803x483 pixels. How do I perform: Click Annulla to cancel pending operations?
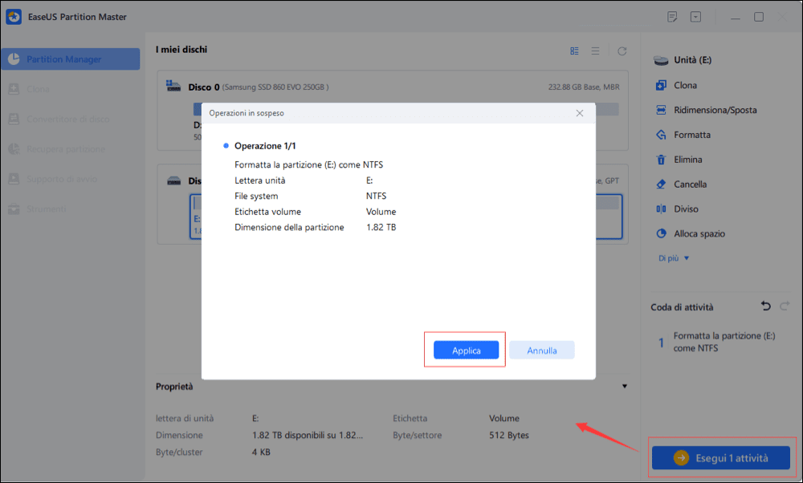tap(542, 351)
